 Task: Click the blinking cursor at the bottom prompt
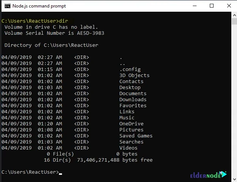pos(60,173)
